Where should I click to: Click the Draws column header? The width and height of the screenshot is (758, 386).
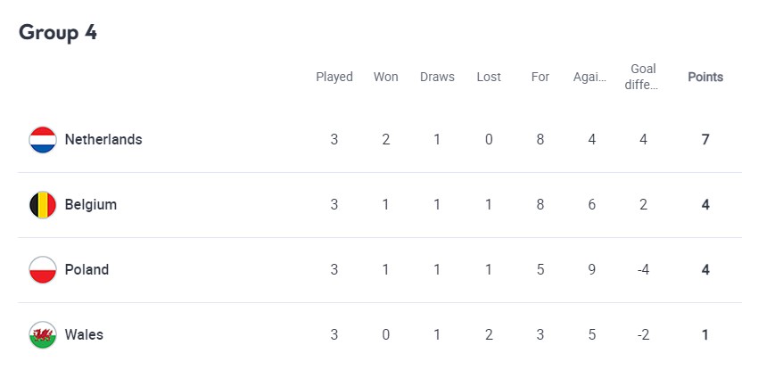tap(437, 77)
